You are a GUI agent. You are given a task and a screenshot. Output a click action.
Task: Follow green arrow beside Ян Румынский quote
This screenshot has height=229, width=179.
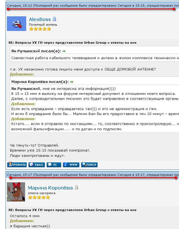(x=64, y=51)
